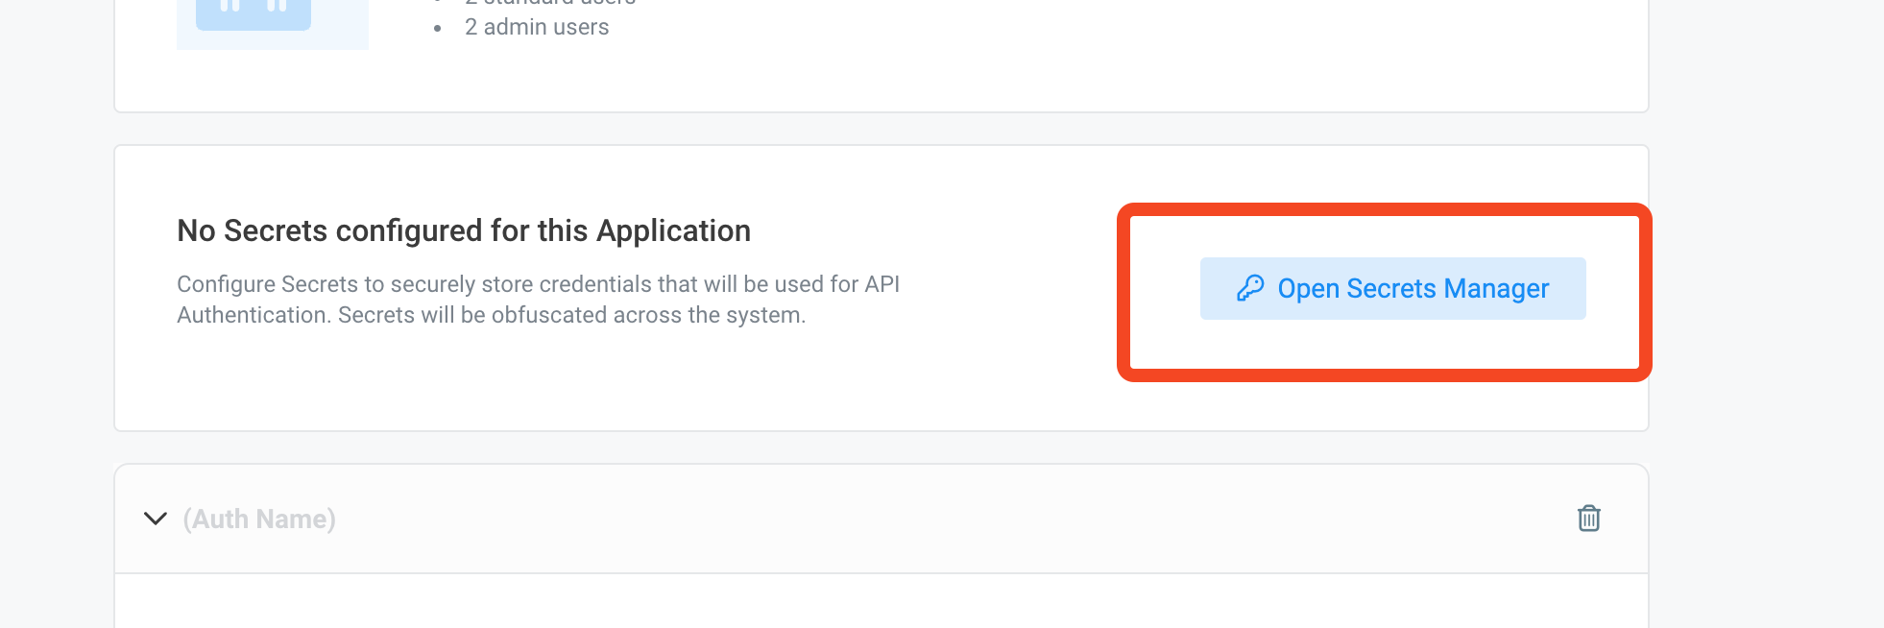1884x628 pixels.
Task: Collapse the (Auth Name) section chevron
Action: coord(156,519)
